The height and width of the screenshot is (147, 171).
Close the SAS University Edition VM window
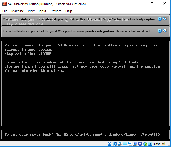pos(164,4)
